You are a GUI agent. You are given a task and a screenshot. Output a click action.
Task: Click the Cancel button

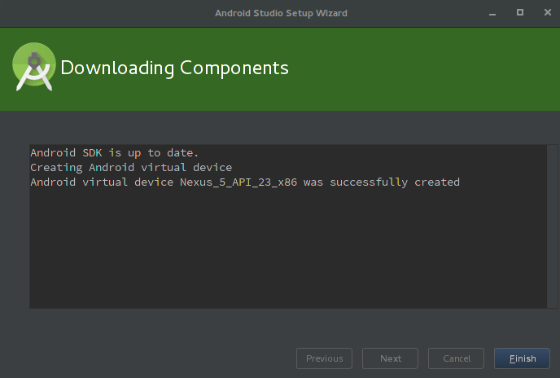pos(456,358)
